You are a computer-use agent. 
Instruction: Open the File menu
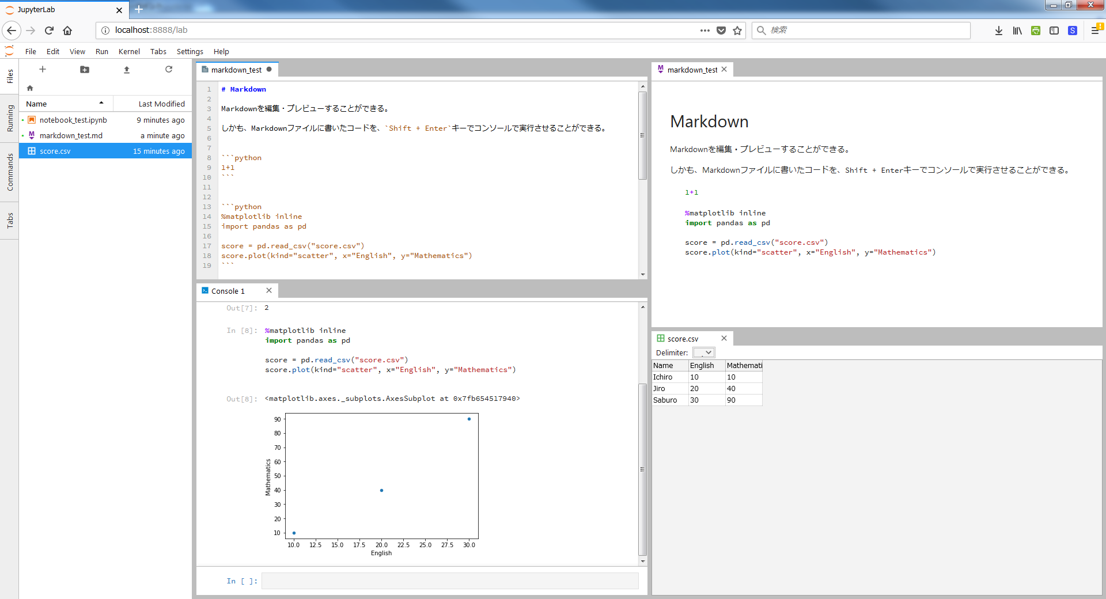pyautogui.click(x=31, y=51)
